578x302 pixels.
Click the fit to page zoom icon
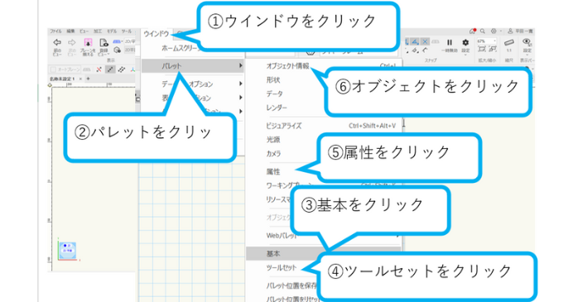(482, 49)
